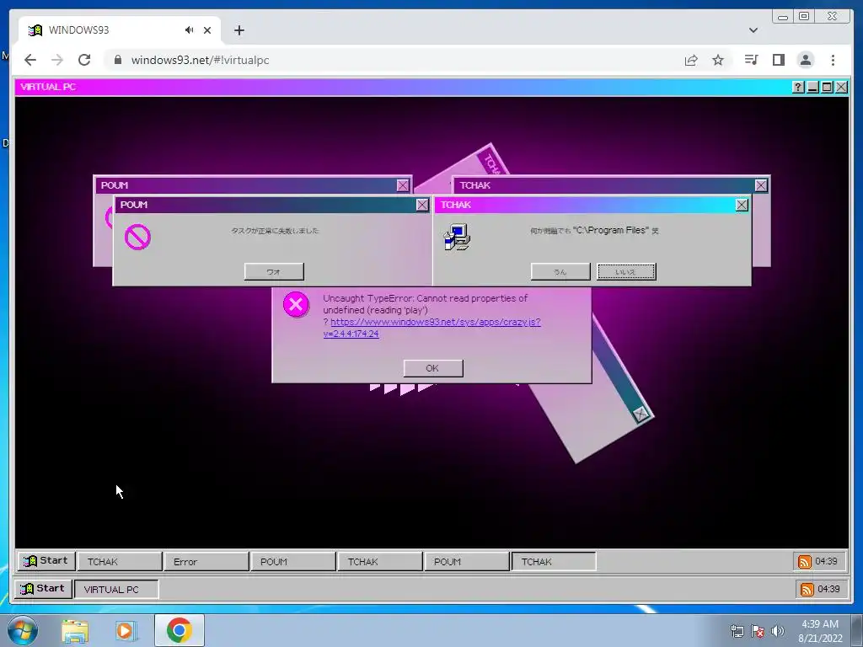Close the WINDOWS93 browser tab
Viewport: 863px width, 647px height.
(x=207, y=30)
